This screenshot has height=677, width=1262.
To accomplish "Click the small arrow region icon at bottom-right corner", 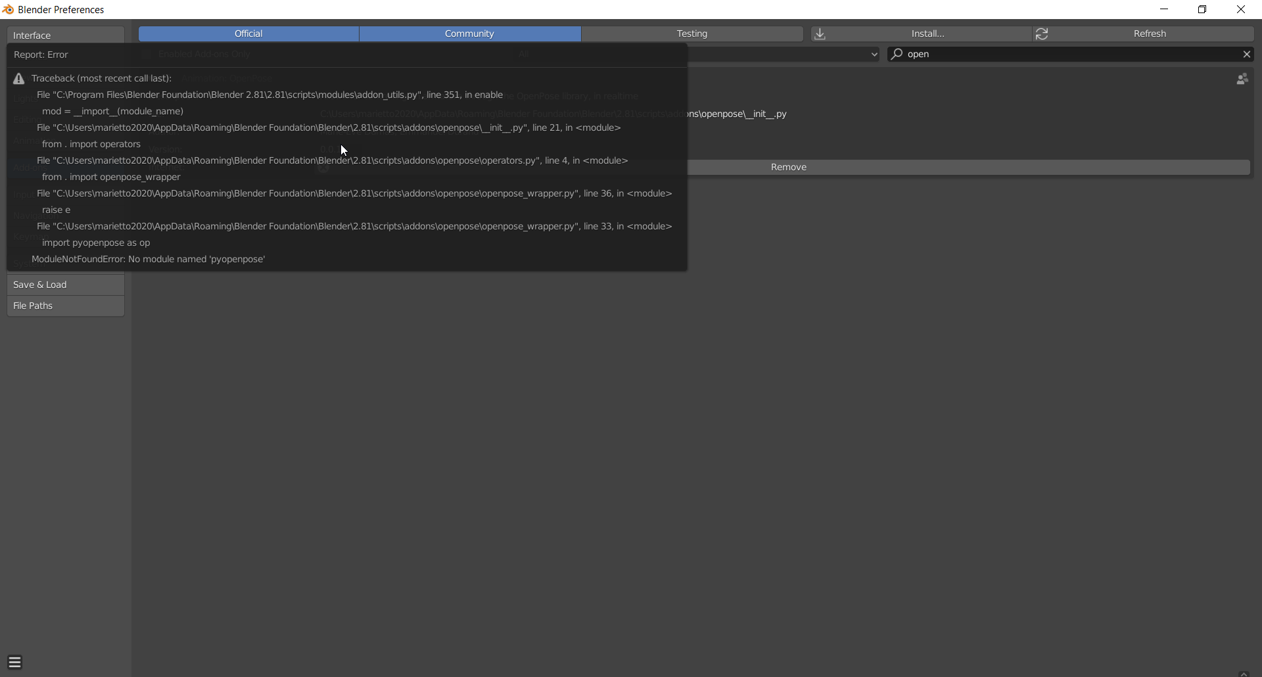I will coord(1244,673).
